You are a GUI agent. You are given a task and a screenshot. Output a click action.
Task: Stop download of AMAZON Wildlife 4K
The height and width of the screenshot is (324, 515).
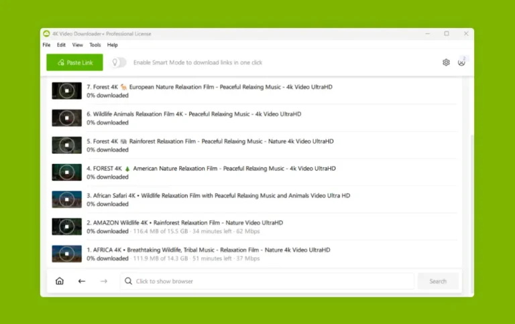66,227
